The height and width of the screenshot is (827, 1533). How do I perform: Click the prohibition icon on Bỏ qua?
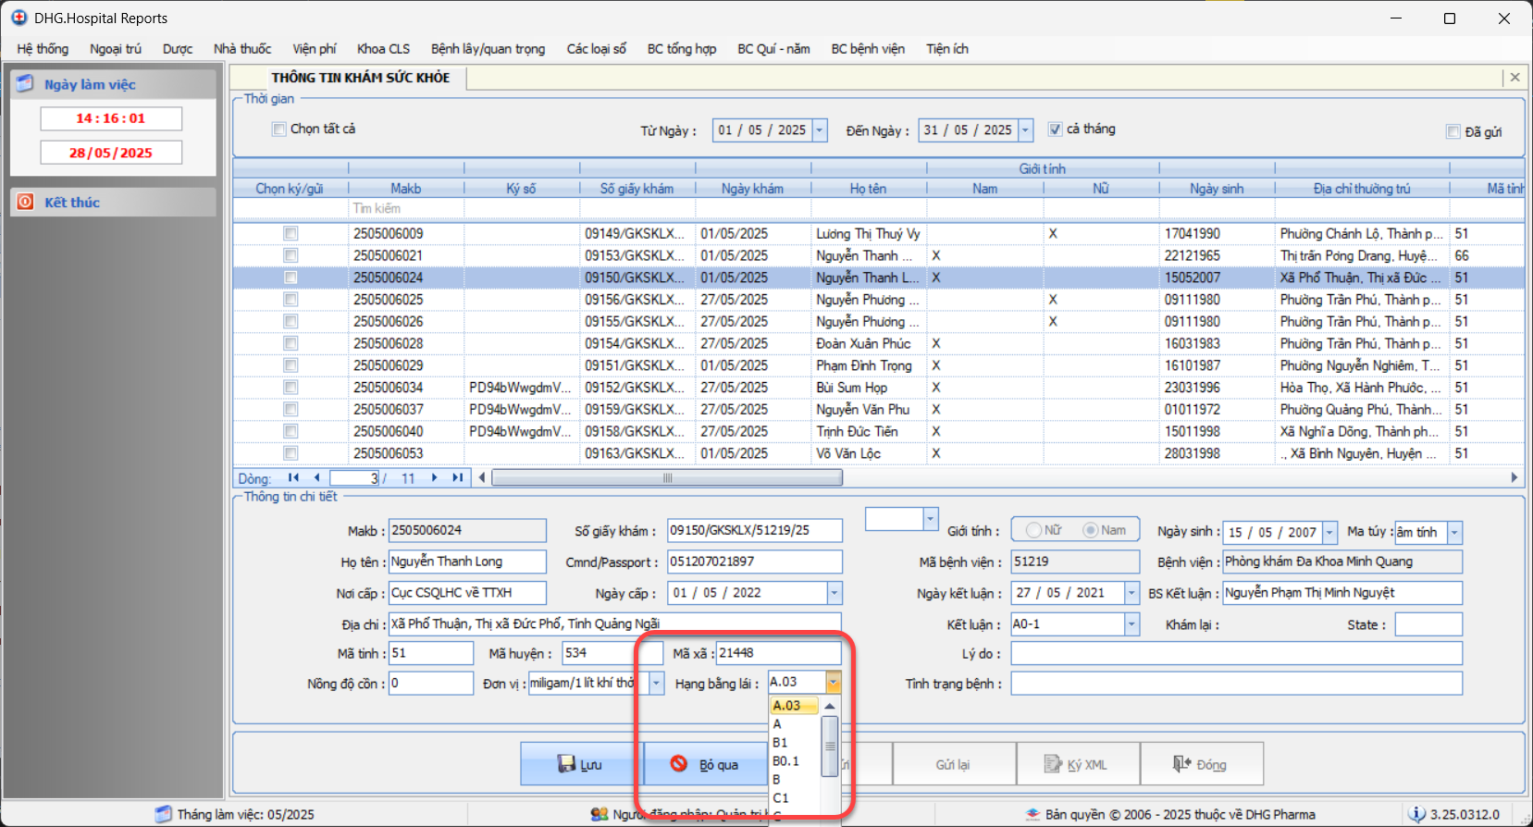[679, 764]
